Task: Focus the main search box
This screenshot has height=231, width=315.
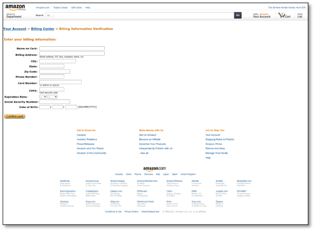Action: click(144, 15)
